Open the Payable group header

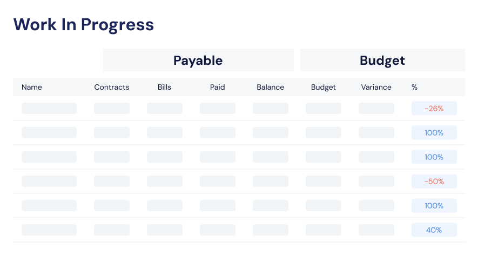pos(198,60)
